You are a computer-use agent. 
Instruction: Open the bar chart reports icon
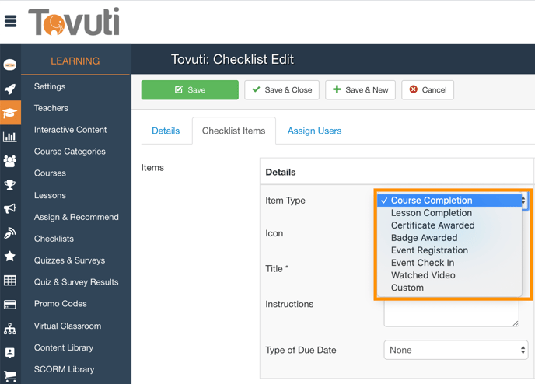click(10, 138)
